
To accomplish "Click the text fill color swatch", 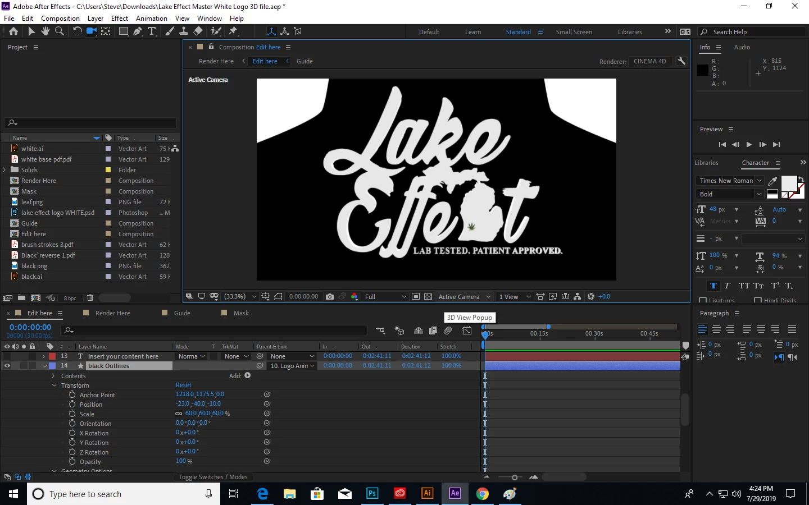I will 789,183.
